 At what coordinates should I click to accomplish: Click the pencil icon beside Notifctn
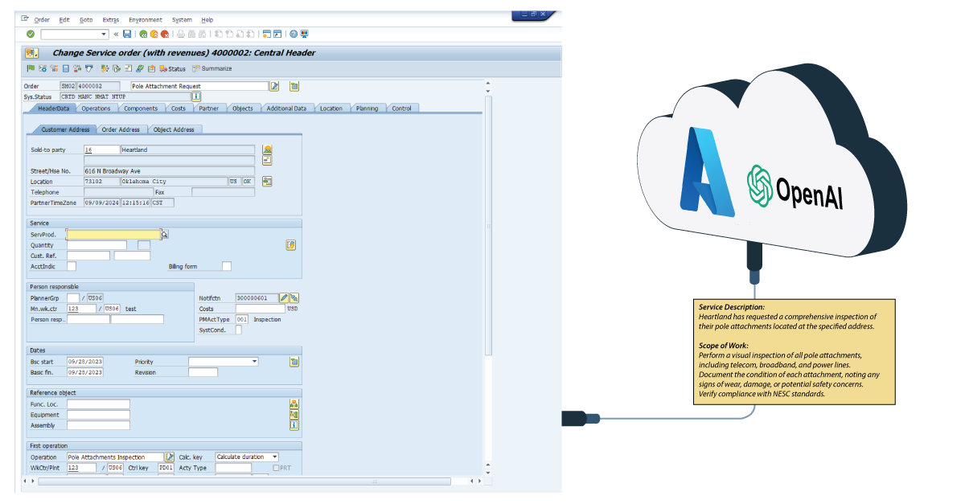[x=284, y=298]
